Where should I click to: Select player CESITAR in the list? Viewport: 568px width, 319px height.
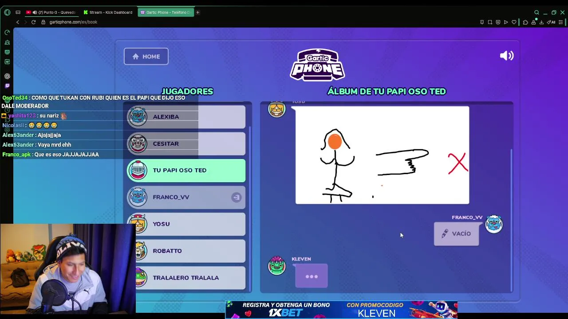pyautogui.click(x=186, y=144)
